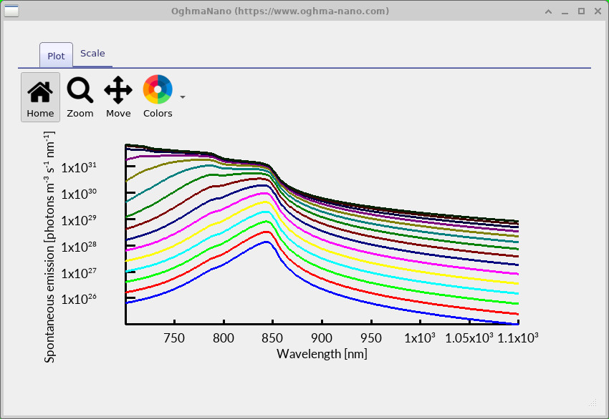Click the window resize grip corner
The image size is (609, 419).
click(593, 403)
